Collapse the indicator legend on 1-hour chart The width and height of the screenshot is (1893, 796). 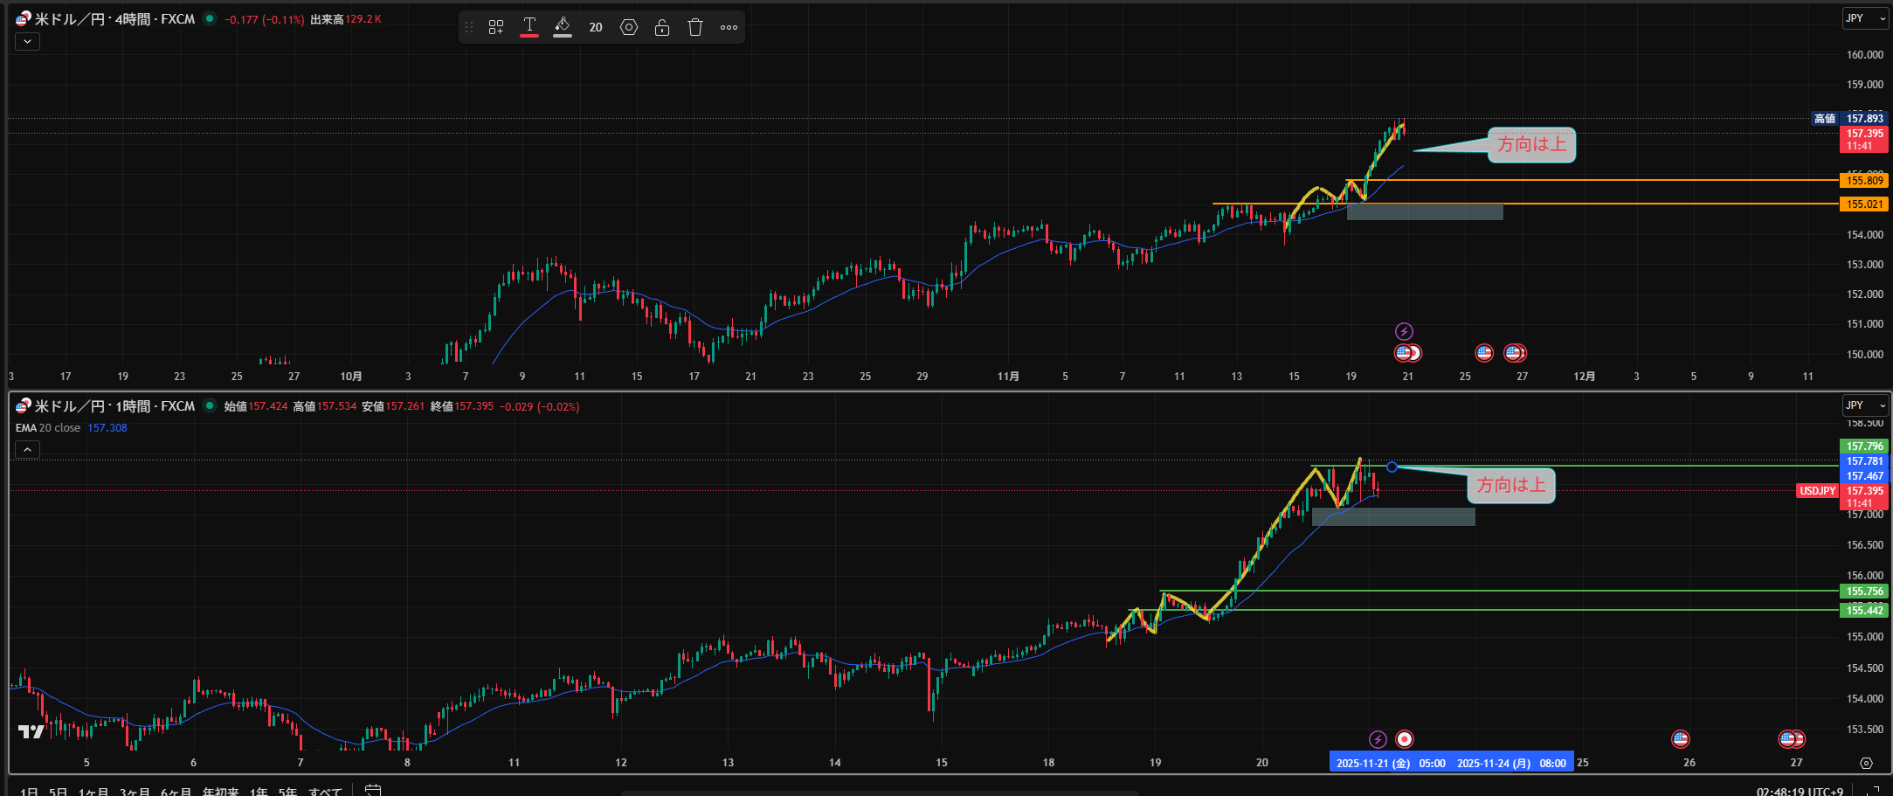[x=27, y=449]
